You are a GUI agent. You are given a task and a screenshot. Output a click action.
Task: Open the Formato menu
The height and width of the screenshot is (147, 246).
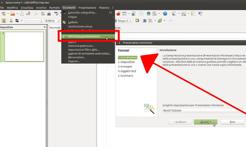coord(54,8)
